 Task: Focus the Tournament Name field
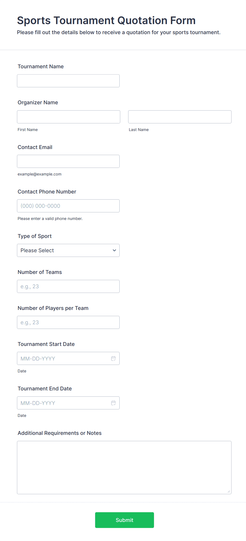tap(68, 81)
